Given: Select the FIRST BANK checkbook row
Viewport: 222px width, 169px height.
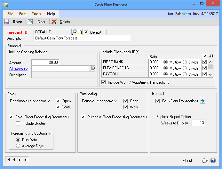Looking at the screenshot, I should (x=125, y=62).
